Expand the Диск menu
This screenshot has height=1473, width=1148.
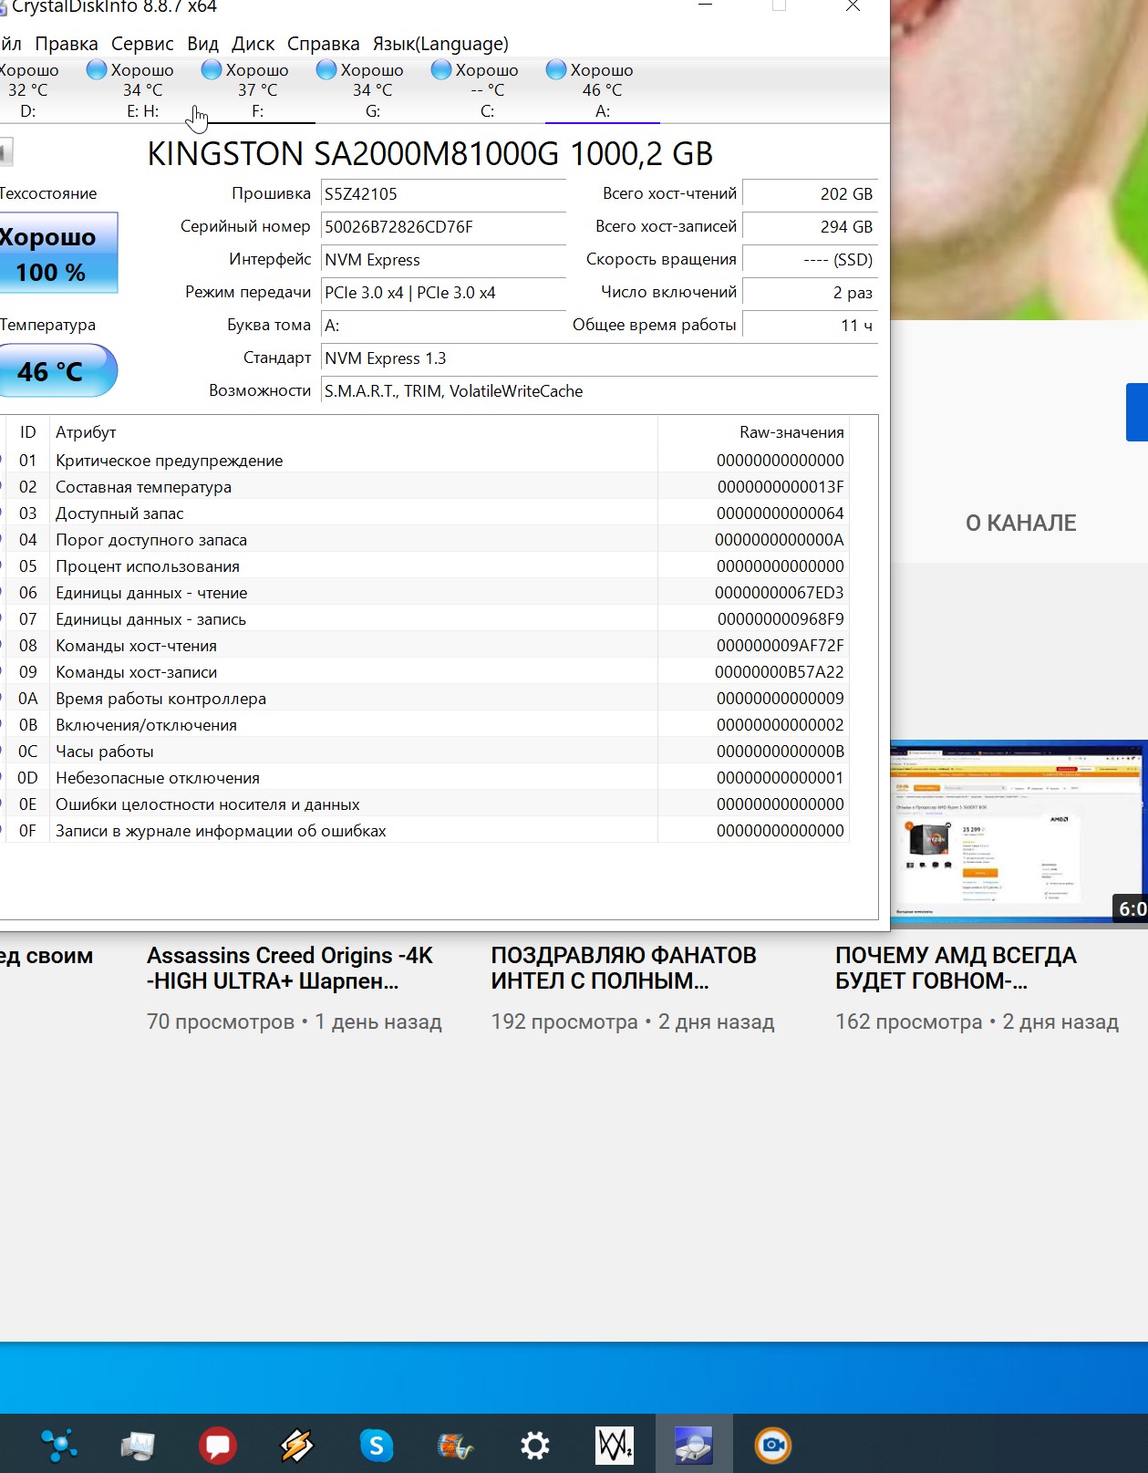click(x=253, y=44)
